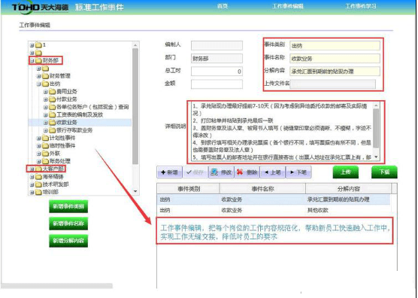Open 工作事件学习 in top navigation
This screenshot has width=418, height=298.
360,6
